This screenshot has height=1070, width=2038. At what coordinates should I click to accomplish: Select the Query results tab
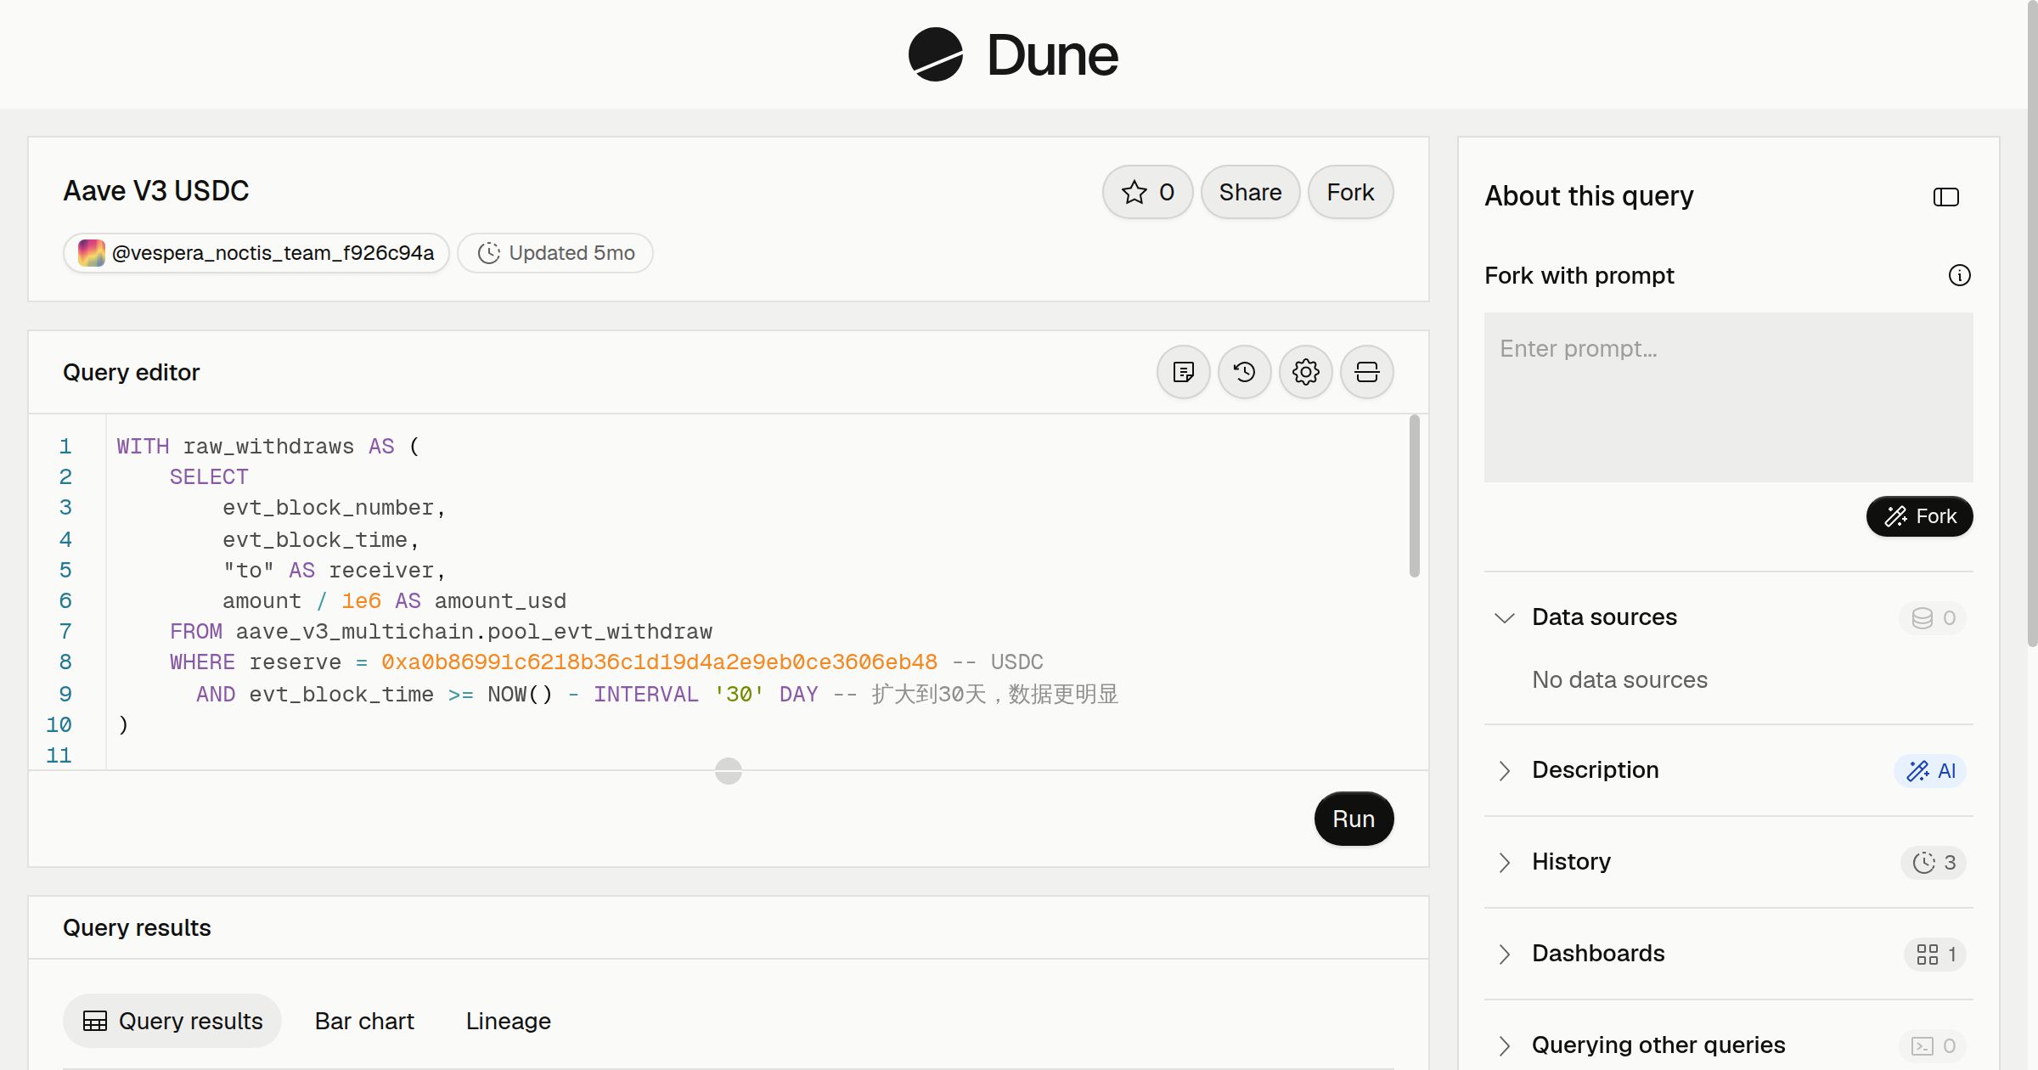pyautogui.click(x=172, y=1021)
